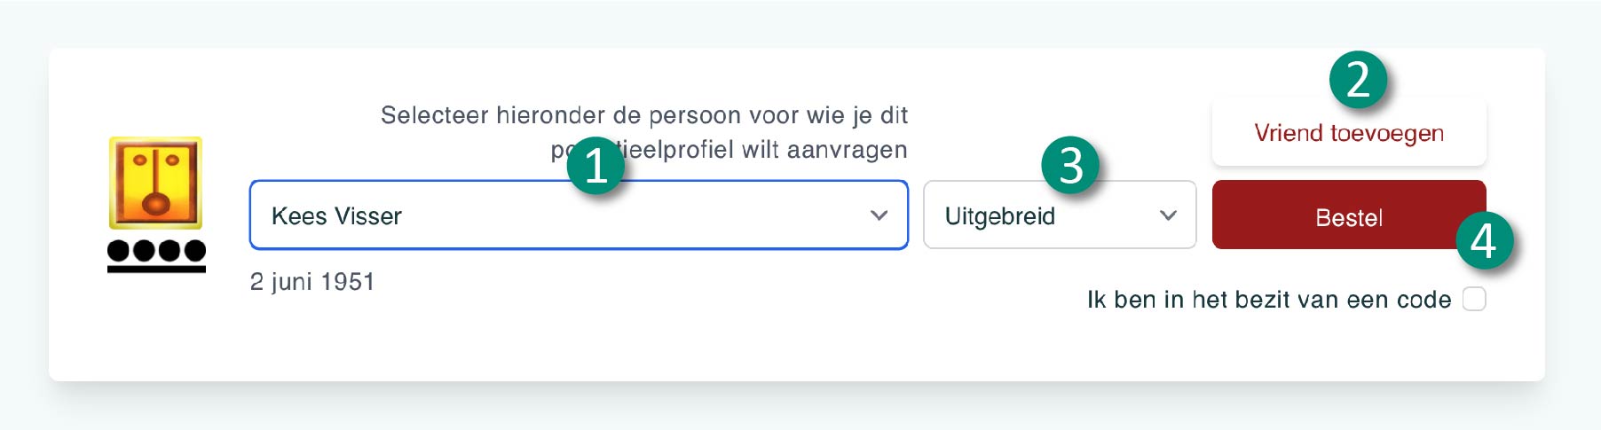Click the Vriend toevoegen button
Viewport: 1601px width, 430px height.
point(1349,133)
